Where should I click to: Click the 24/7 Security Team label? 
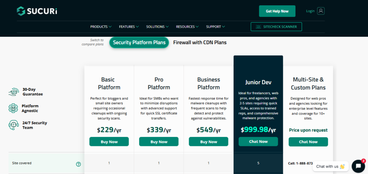[35, 125]
